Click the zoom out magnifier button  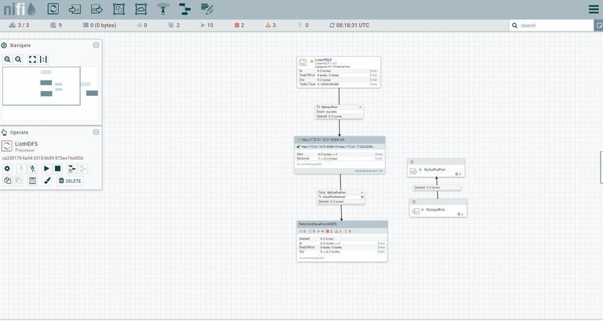pos(18,59)
